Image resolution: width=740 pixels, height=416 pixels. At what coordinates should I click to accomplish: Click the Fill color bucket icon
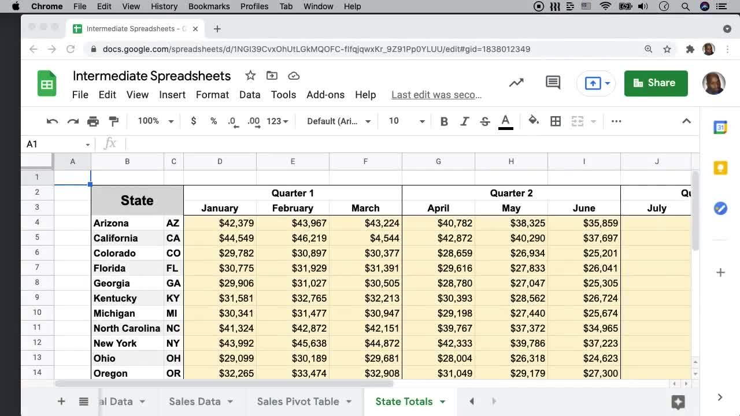coord(534,121)
